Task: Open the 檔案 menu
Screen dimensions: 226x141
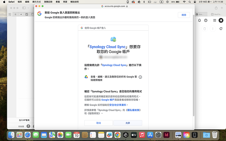Action: 20,2
